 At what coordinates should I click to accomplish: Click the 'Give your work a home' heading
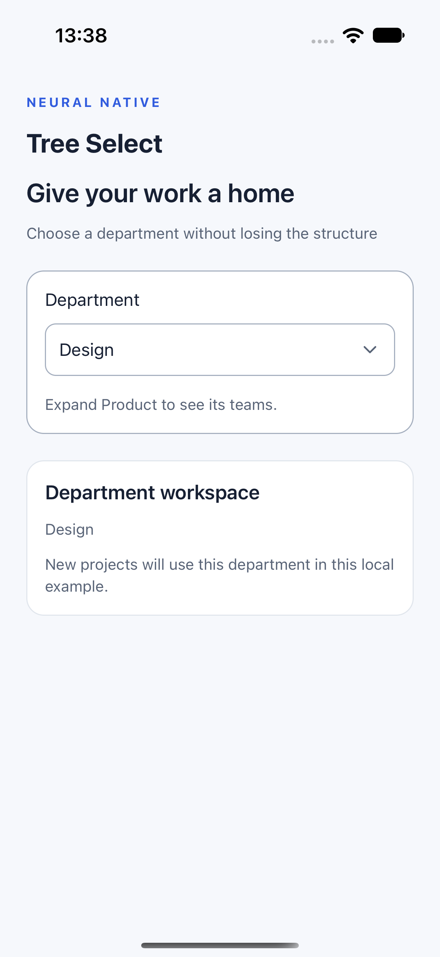(161, 193)
